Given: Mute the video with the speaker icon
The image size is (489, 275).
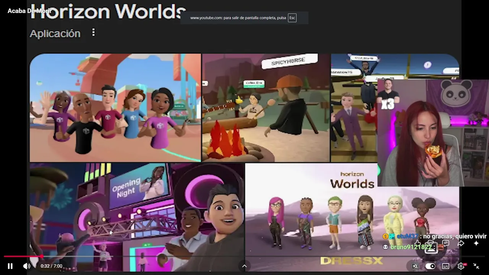Looking at the screenshot, I should click(26, 266).
